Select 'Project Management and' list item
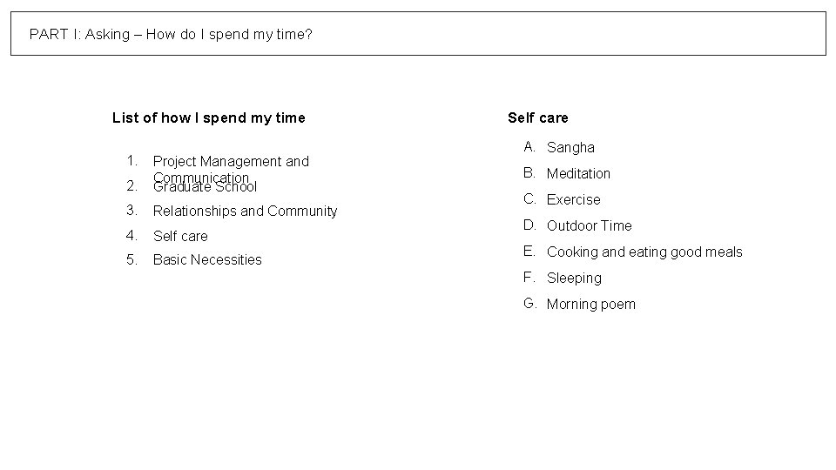The height and width of the screenshot is (470, 836). (x=231, y=161)
